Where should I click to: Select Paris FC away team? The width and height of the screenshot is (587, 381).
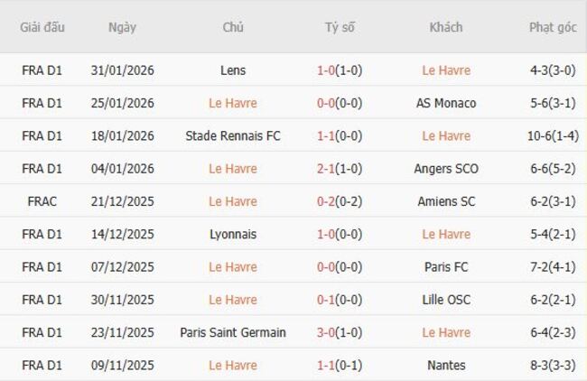(x=446, y=267)
